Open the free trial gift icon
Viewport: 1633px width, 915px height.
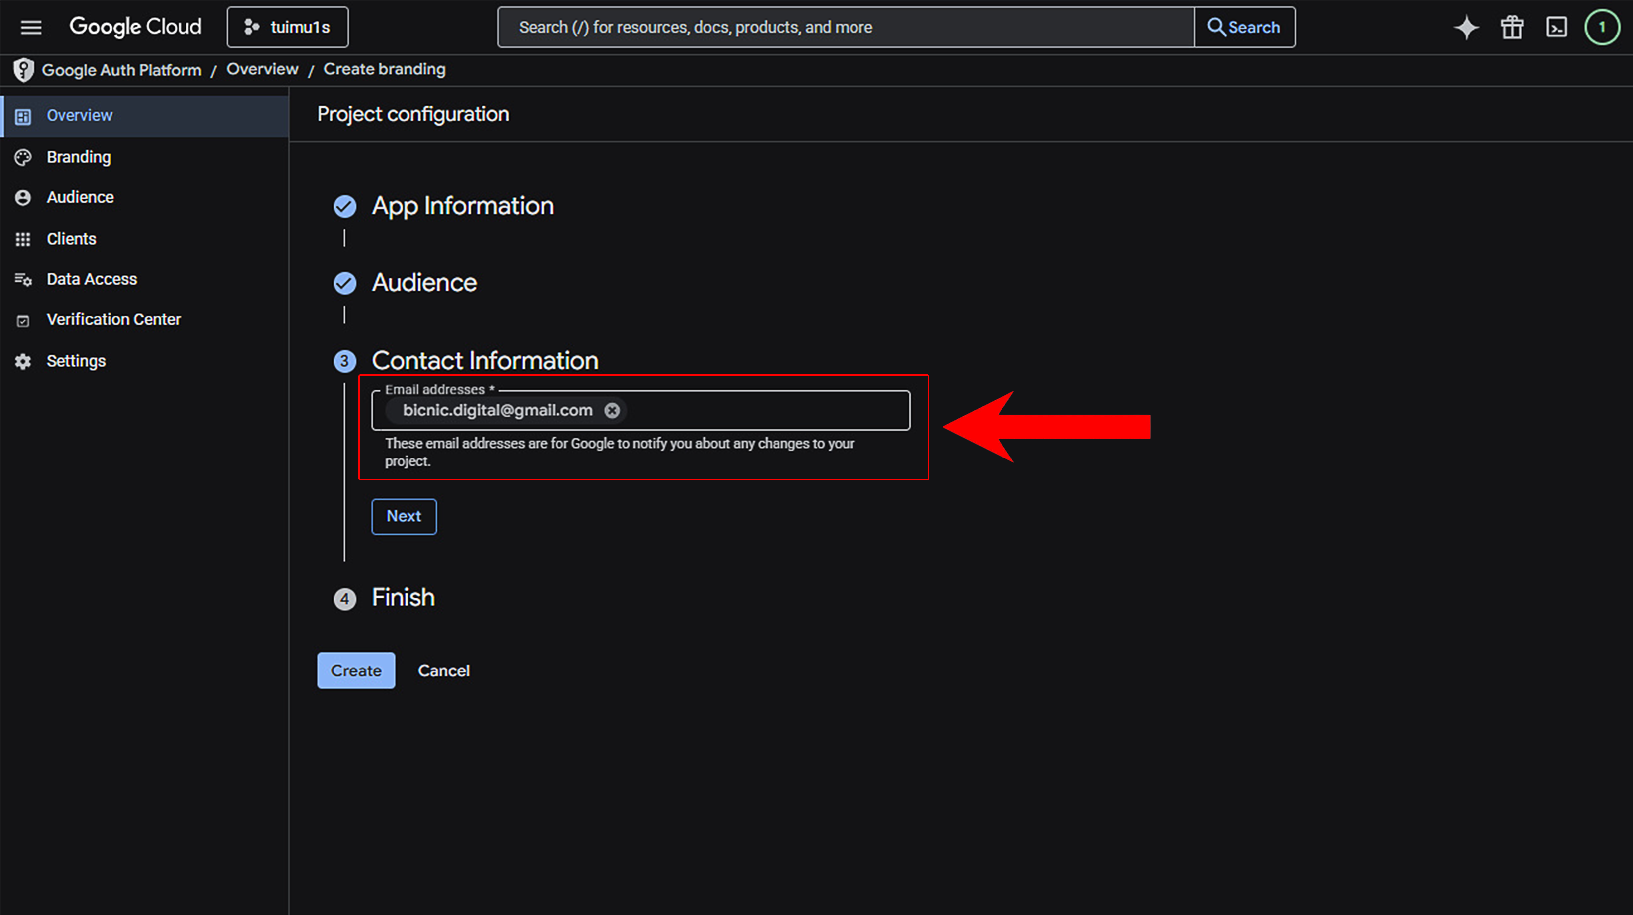pyautogui.click(x=1511, y=27)
